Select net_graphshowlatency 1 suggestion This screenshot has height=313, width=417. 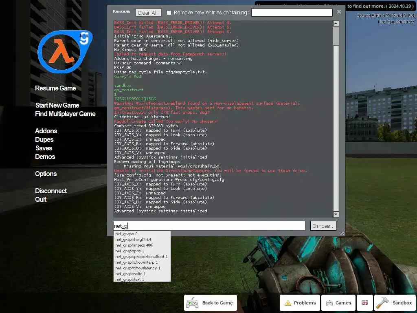click(x=142, y=268)
